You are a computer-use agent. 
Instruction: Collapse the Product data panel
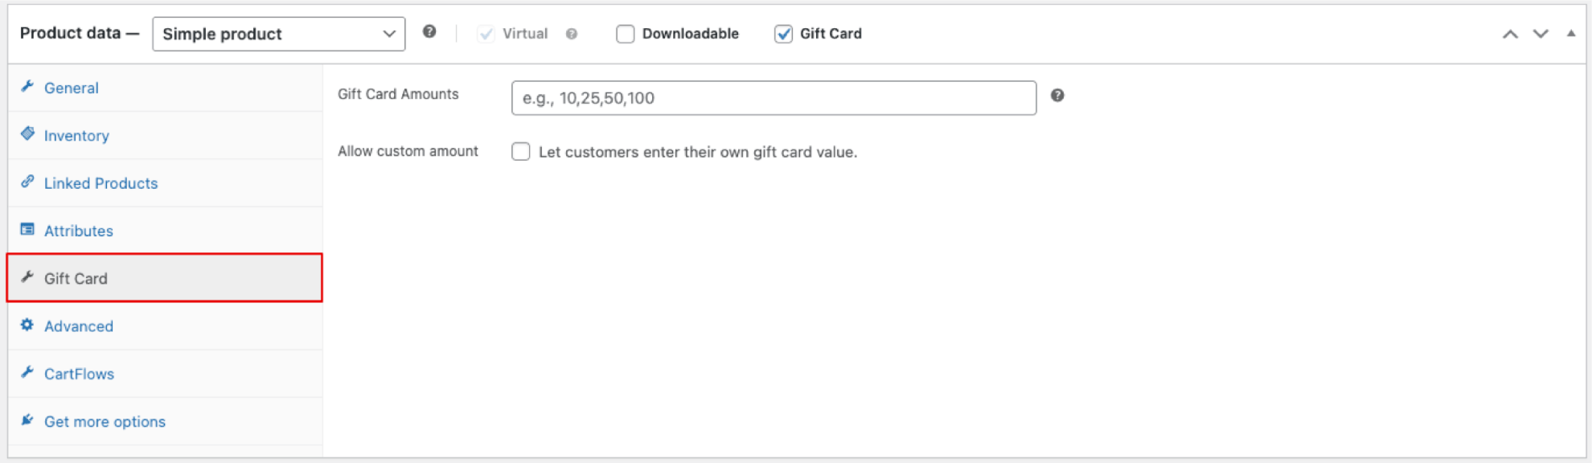click(1571, 34)
